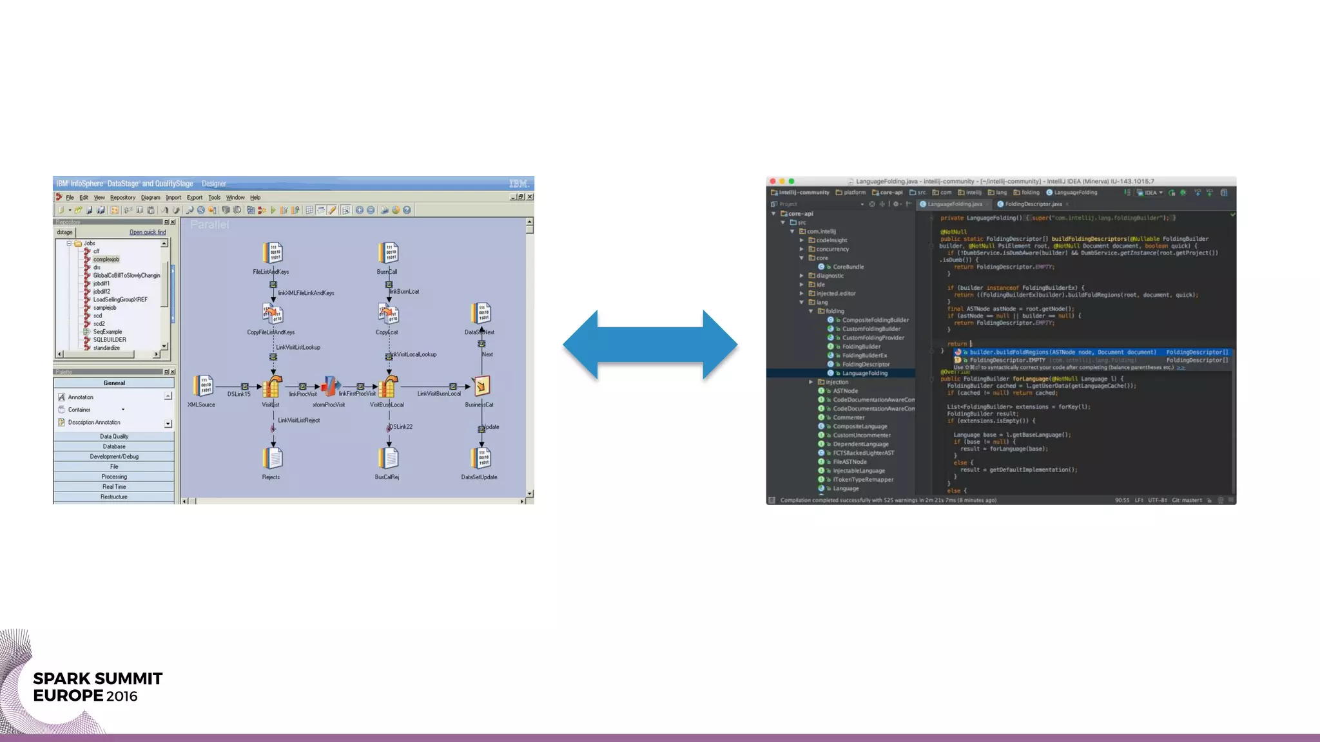Collapse the folding package in project tree

pos(811,311)
